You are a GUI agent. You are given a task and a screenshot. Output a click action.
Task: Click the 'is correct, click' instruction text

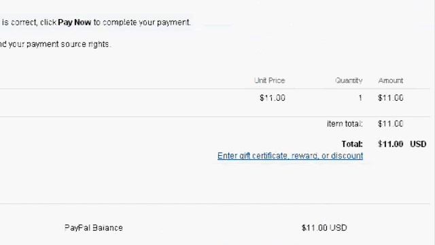pos(29,22)
